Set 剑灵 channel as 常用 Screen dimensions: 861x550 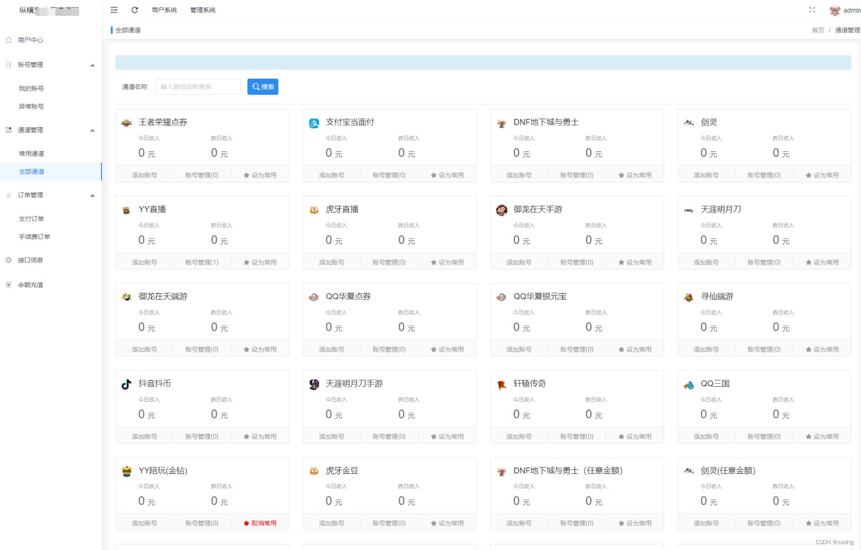click(822, 175)
